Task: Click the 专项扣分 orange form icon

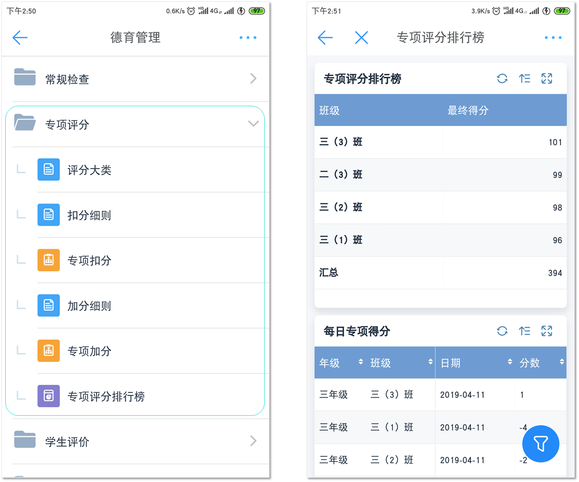Action: coord(49,260)
